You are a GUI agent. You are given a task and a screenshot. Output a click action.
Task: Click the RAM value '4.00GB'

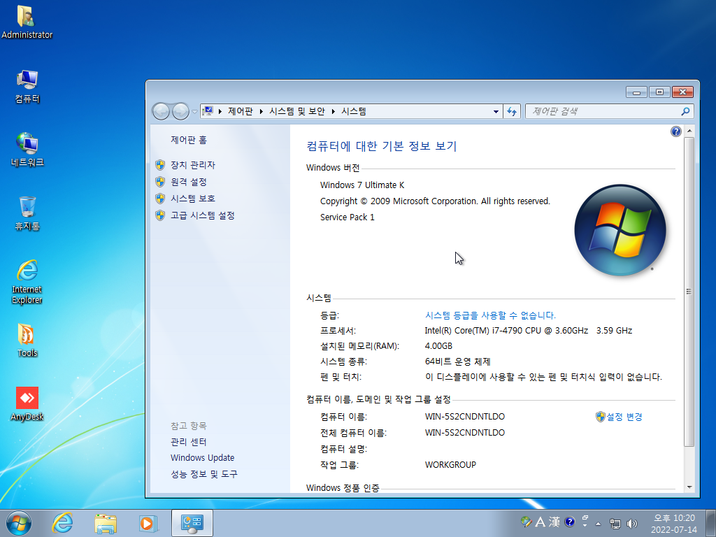pos(438,345)
